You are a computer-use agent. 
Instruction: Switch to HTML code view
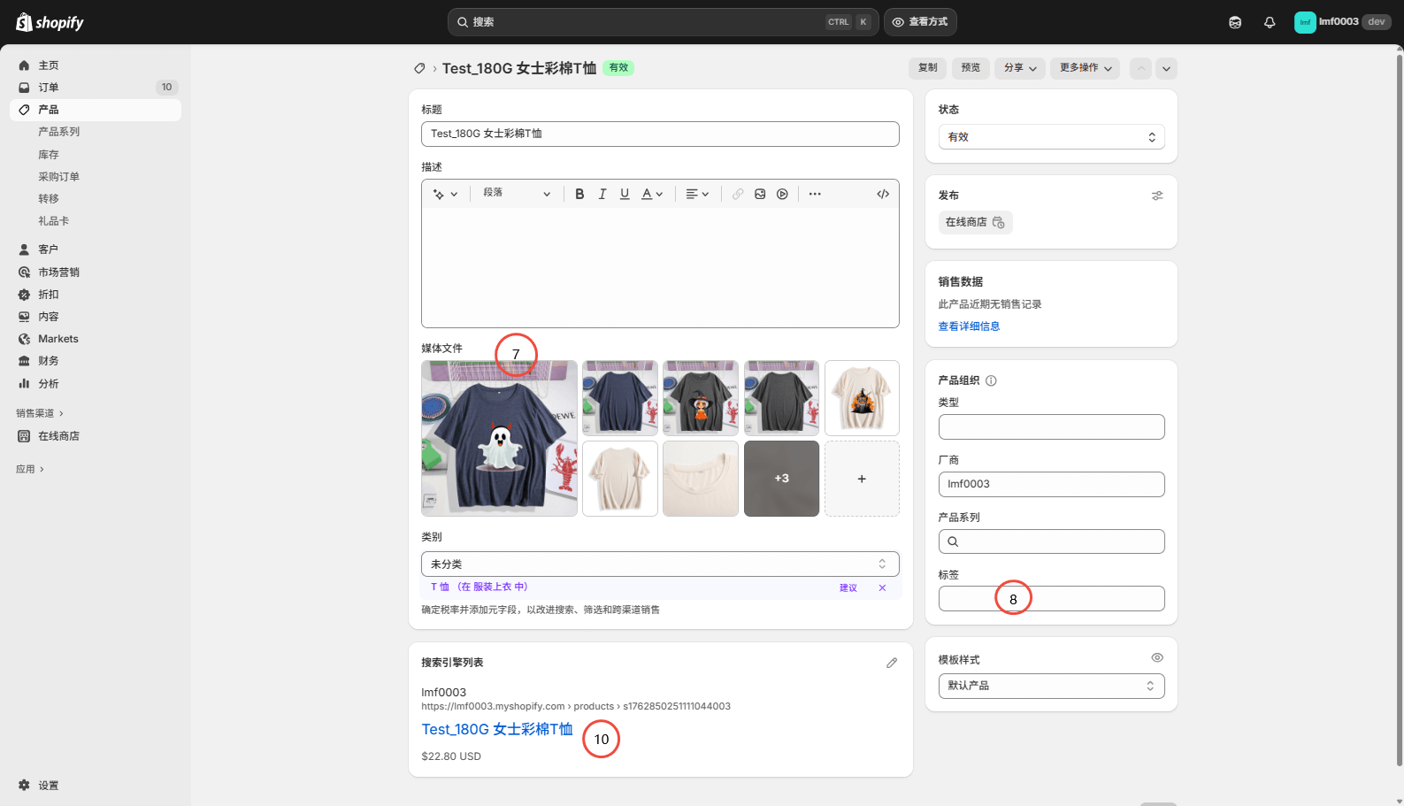[x=883, y=194]
